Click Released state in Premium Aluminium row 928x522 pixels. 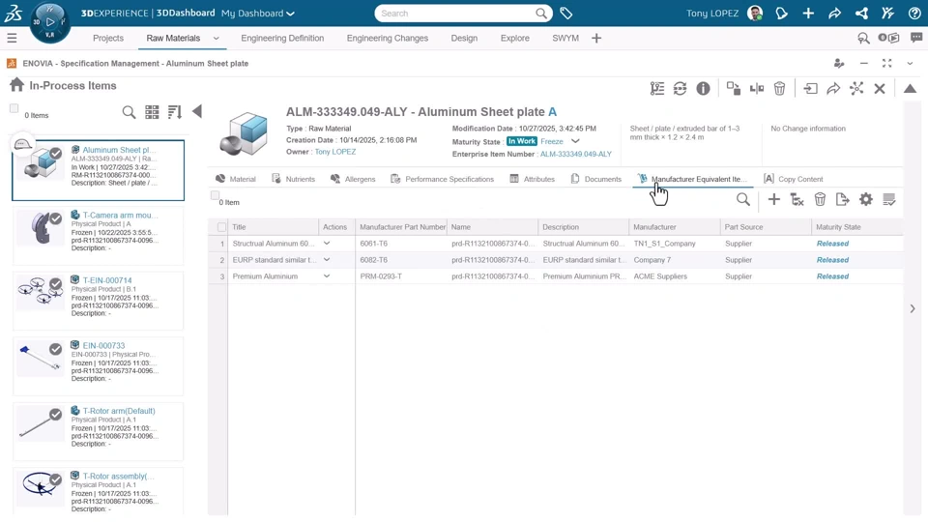pos(832,276)
